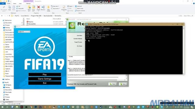
Task: Expand the Easy access dropdown
Action: coord(55,8)
